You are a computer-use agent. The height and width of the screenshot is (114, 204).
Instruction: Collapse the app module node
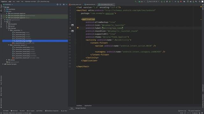pyautogui.click(x=3, y=7)
